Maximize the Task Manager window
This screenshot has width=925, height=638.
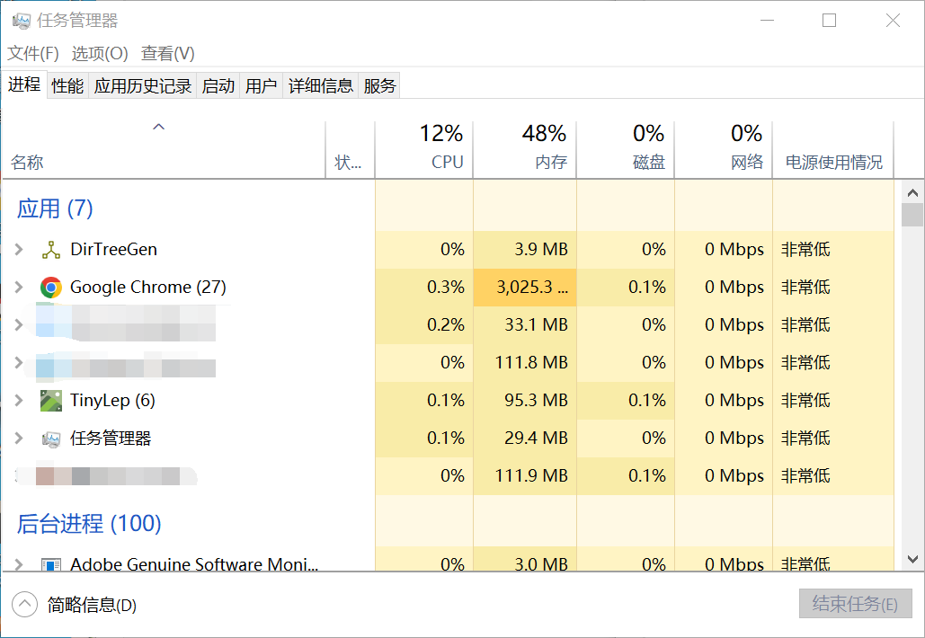pyautogui.click(x=830, y=21)
